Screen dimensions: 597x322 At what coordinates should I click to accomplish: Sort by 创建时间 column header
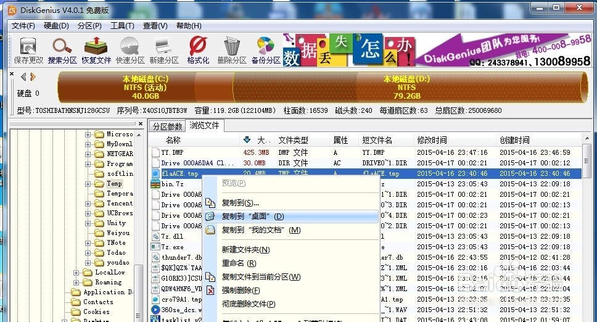[x=538, y=139]
